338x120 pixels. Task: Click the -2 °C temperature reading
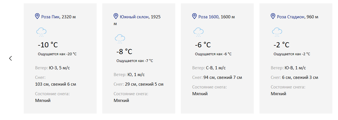(281, 45)
